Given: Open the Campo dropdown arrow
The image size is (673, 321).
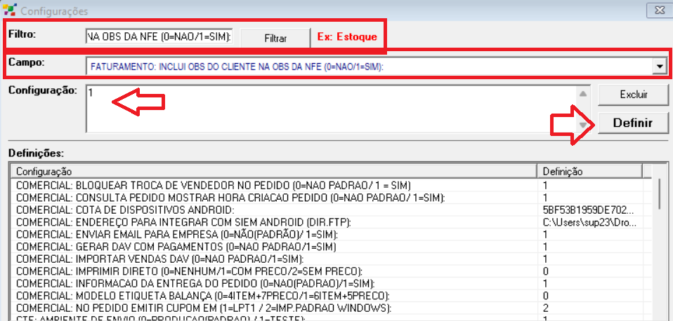Looking at the screenshot, I should point(658,66).
